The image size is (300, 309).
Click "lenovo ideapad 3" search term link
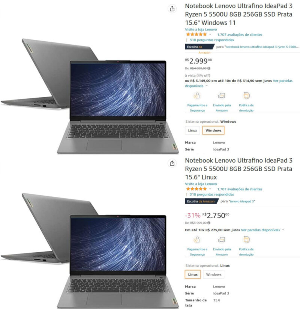242,201
